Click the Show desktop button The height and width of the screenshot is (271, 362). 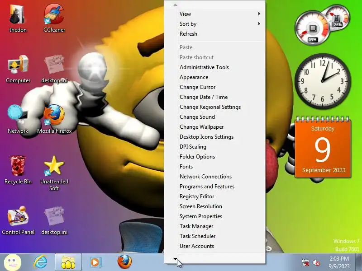358,262
